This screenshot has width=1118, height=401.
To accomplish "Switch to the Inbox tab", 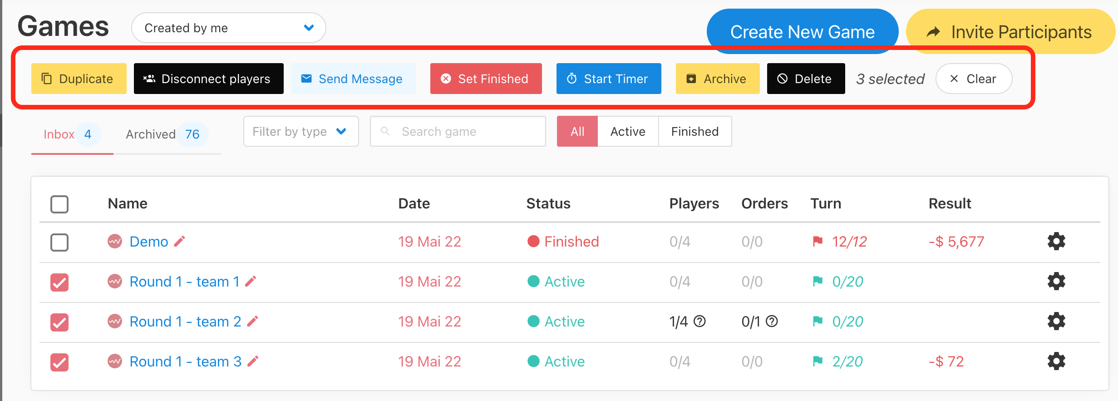I will [x=72, y=134].
